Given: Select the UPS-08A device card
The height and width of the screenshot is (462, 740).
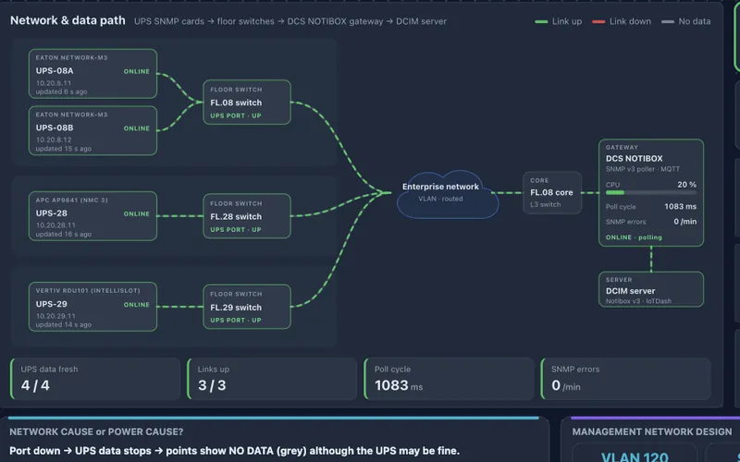Looking at the screenshot, I should click(x=93, y=74).
